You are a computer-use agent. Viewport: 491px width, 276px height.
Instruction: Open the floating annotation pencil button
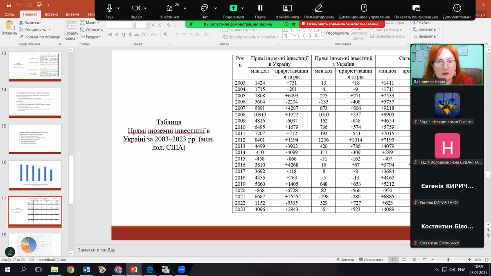(x=10, y=252)
